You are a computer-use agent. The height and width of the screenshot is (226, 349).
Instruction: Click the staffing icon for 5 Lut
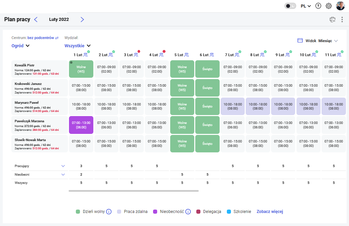(x=187, y=54)
